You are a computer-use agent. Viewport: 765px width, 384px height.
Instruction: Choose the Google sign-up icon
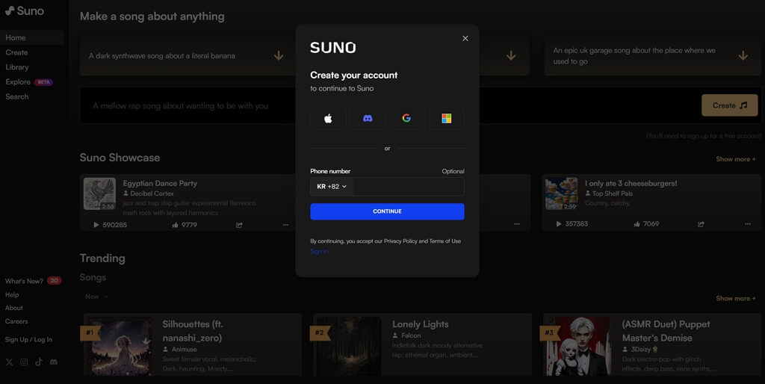406,118
